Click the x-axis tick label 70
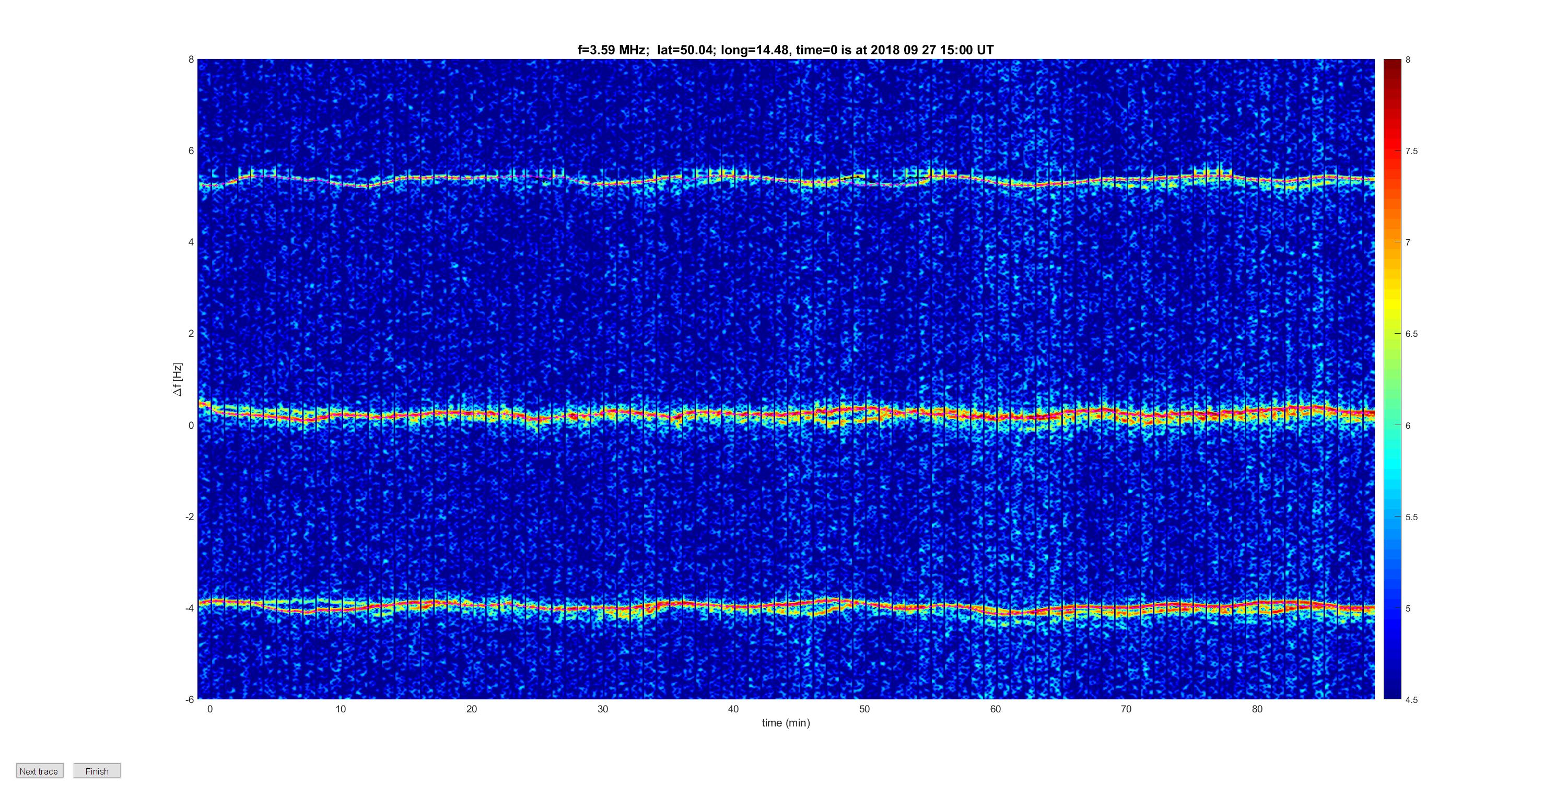The width and height of the screenshot is (1567, 786). [x=1127, y=709]
